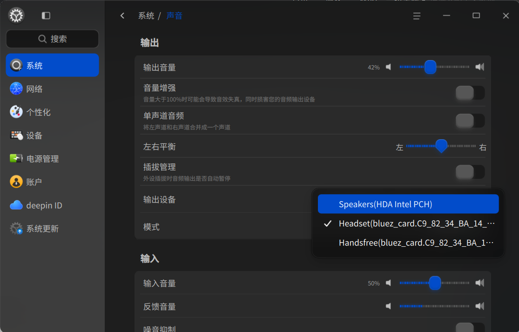Open 电源管理 settings
This screenshot has width=519, height=332.
pyautogui.click(x=52, y=158)
